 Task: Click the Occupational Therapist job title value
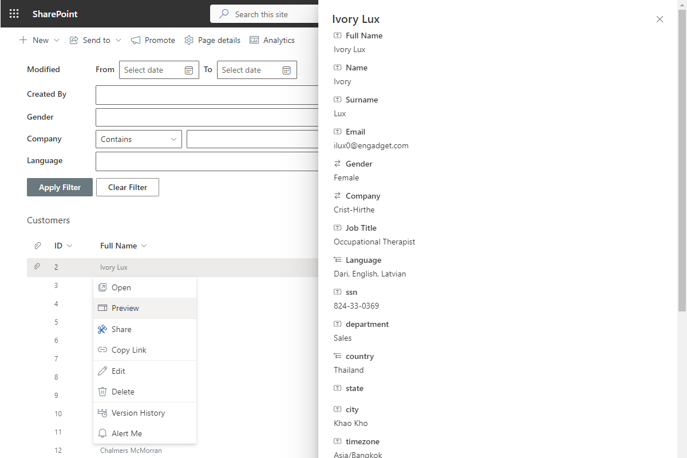pyautogui.click(x=374, y=242)
